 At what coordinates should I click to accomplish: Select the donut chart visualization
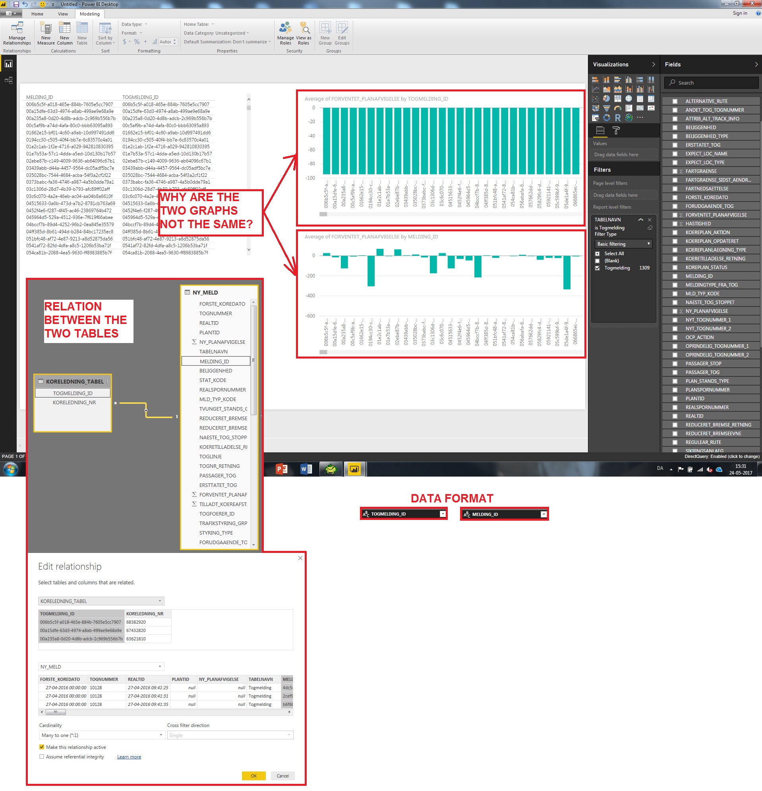tap(606, 117)
